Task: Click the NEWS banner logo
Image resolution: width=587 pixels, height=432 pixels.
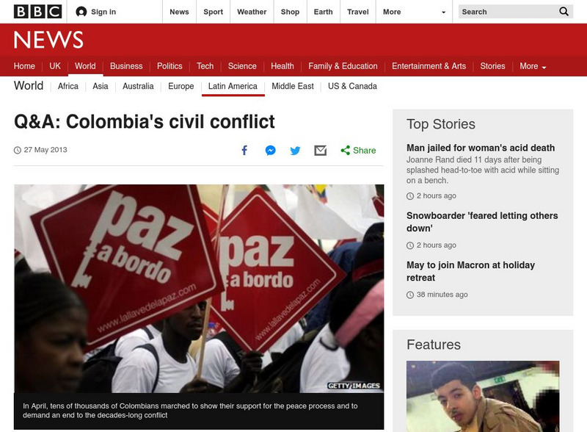Action: point(48,40)
